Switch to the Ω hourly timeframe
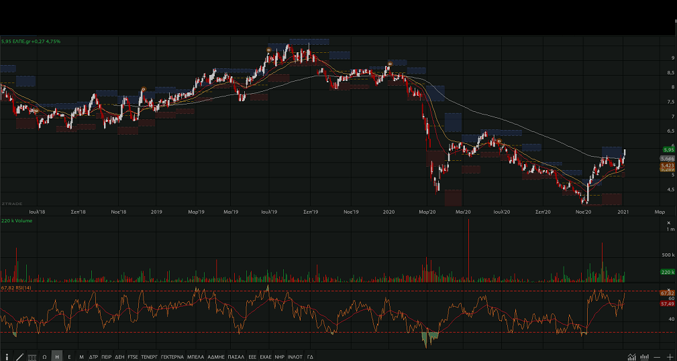 click(44, 356)
